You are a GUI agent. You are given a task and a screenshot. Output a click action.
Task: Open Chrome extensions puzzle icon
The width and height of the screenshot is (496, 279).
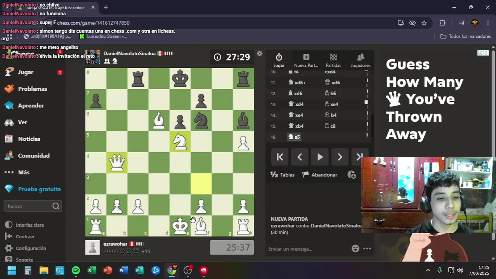[x=442, y=23]
